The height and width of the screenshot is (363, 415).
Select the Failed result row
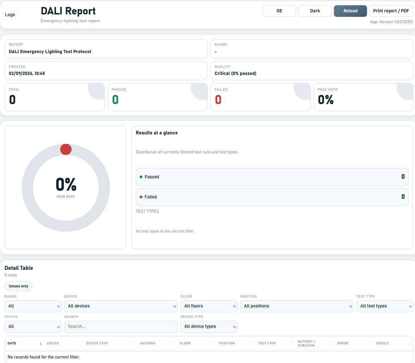click(272, 197)
